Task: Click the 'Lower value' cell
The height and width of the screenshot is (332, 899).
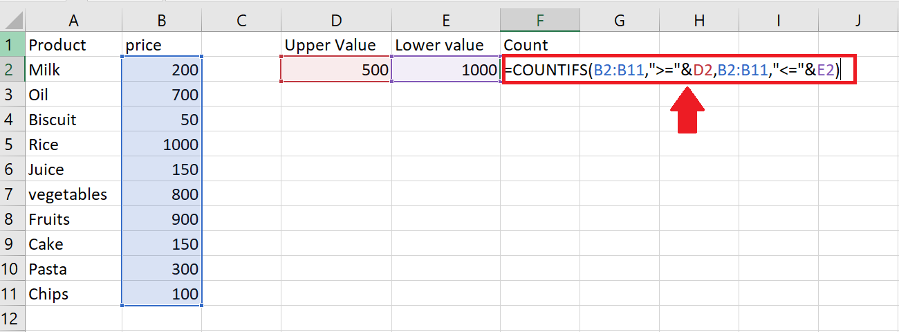Action: click(446, 45)
